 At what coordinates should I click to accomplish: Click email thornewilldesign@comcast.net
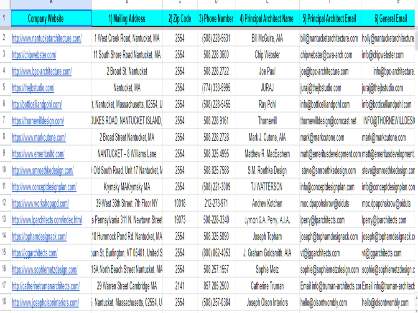[x=330, y=121]
